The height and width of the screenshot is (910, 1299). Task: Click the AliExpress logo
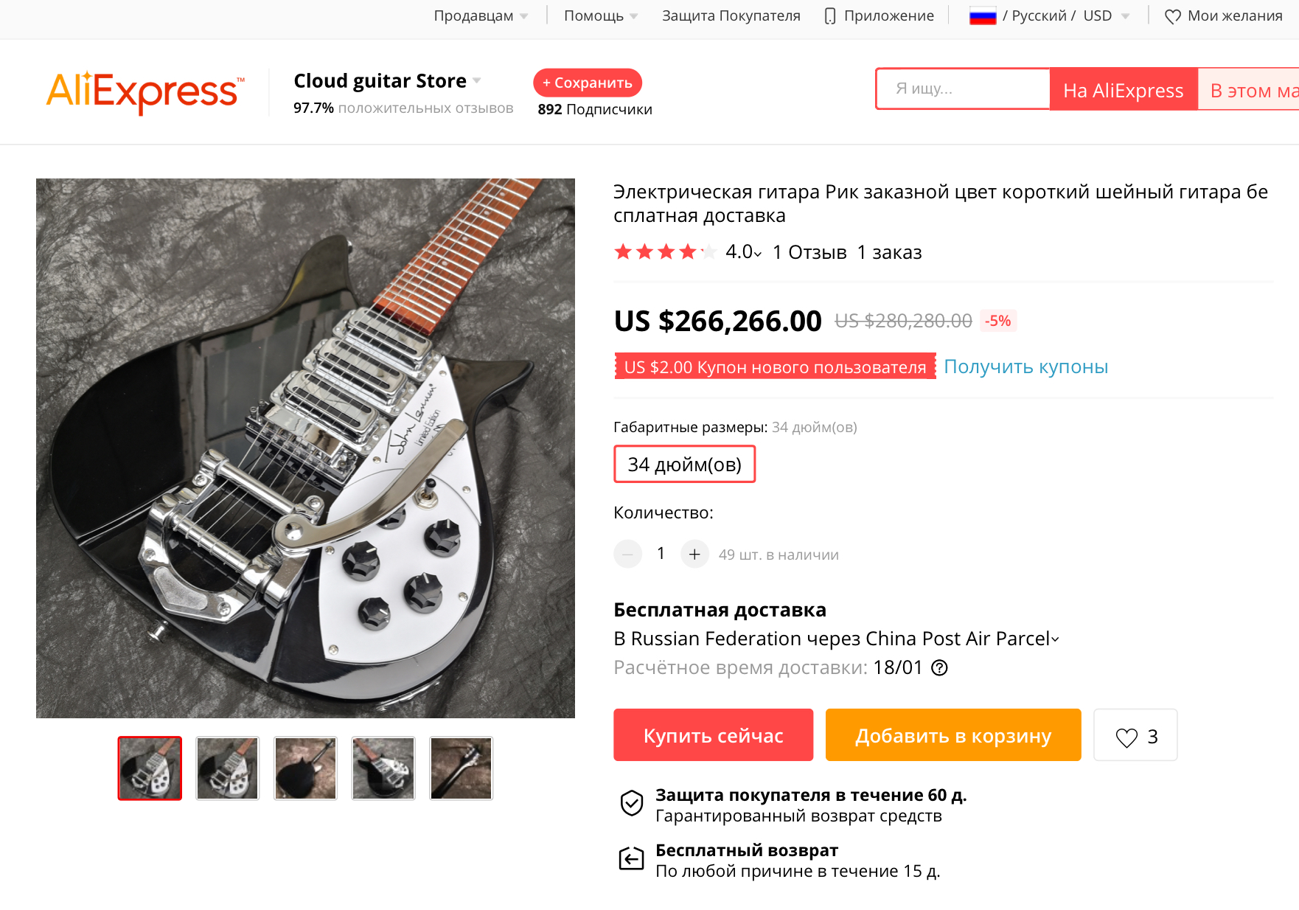click(x=144, y=92)
